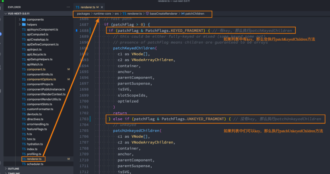The width and height of the screenshot is (330, 174).
Task: Collapse the VUE-NEXT-3.0.11 root section
Action: point(6,14)
